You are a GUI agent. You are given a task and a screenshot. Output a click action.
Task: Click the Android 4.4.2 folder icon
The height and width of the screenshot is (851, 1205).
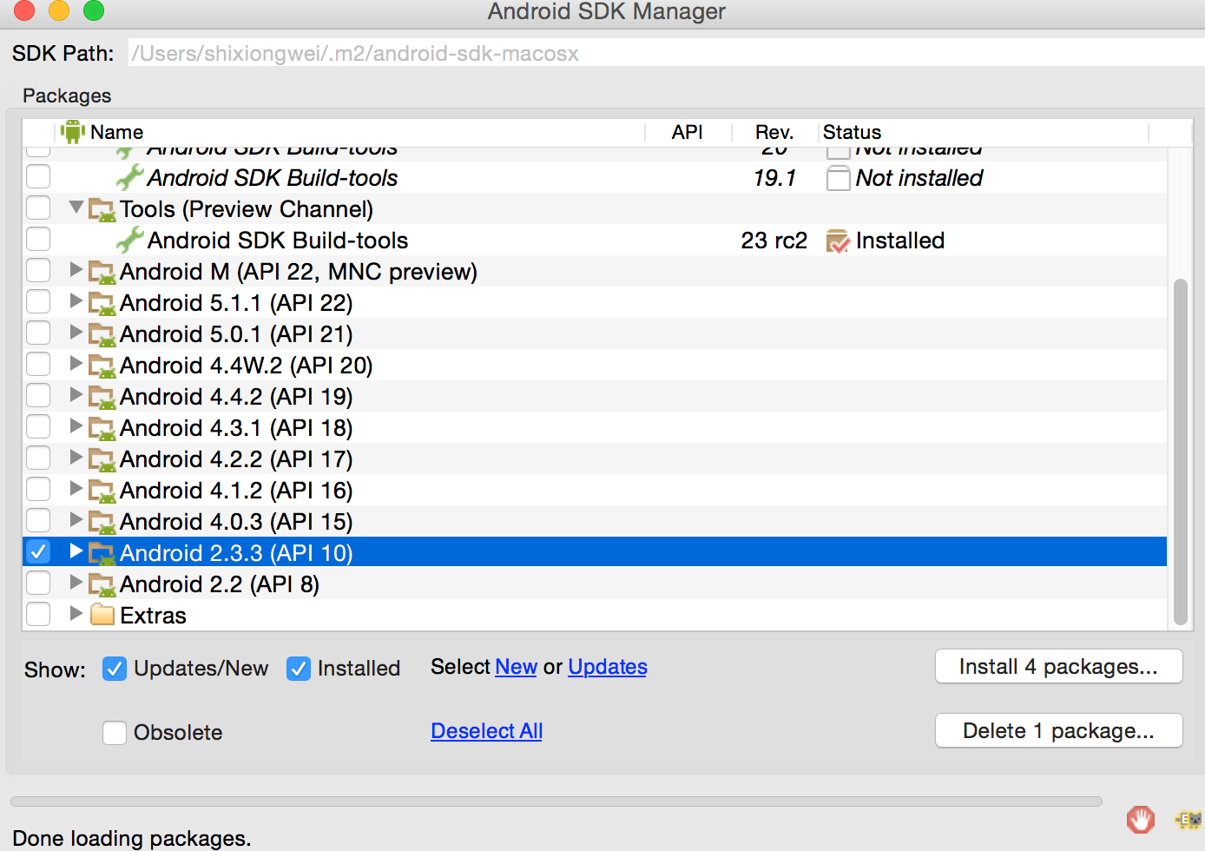(x=102, y=397)
